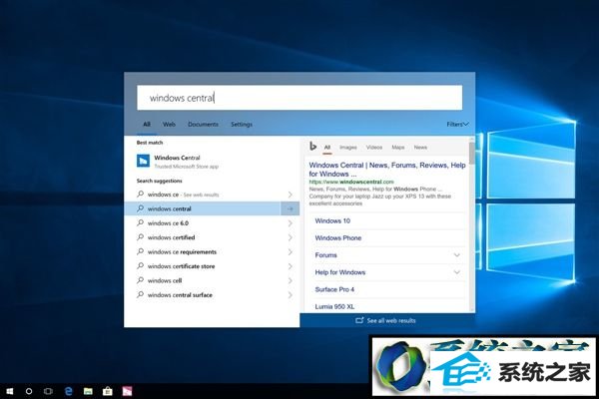599x399 pixels.
Task: Click search icon beside 'windows cell'
Action: 140,280
